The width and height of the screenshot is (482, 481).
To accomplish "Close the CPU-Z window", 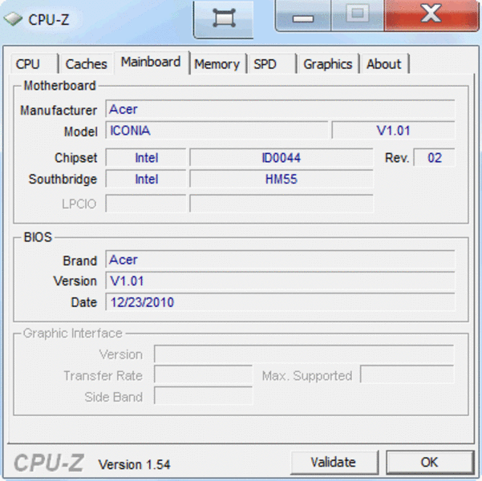I will (x=431, y=15).
